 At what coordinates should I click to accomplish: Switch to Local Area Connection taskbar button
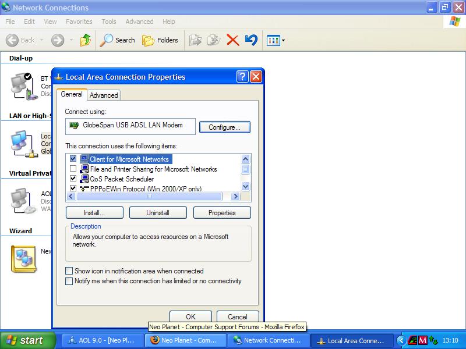point(351,340)
